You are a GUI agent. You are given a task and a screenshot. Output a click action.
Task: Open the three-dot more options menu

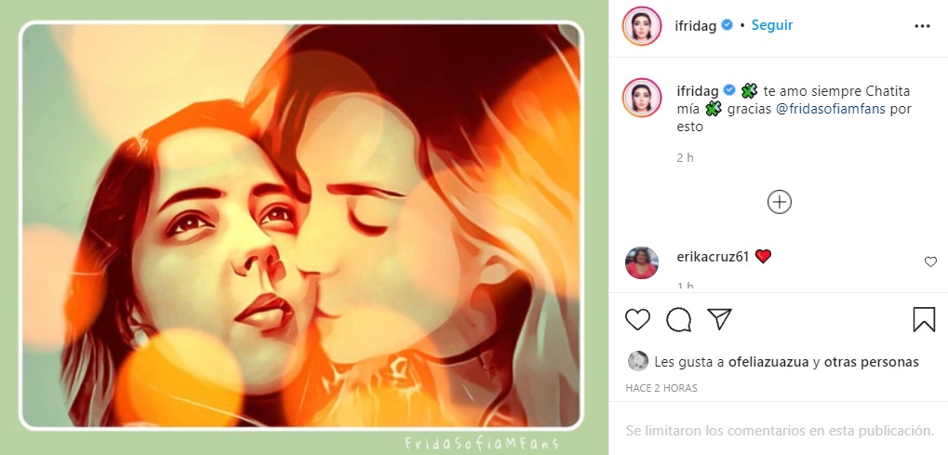922,26
